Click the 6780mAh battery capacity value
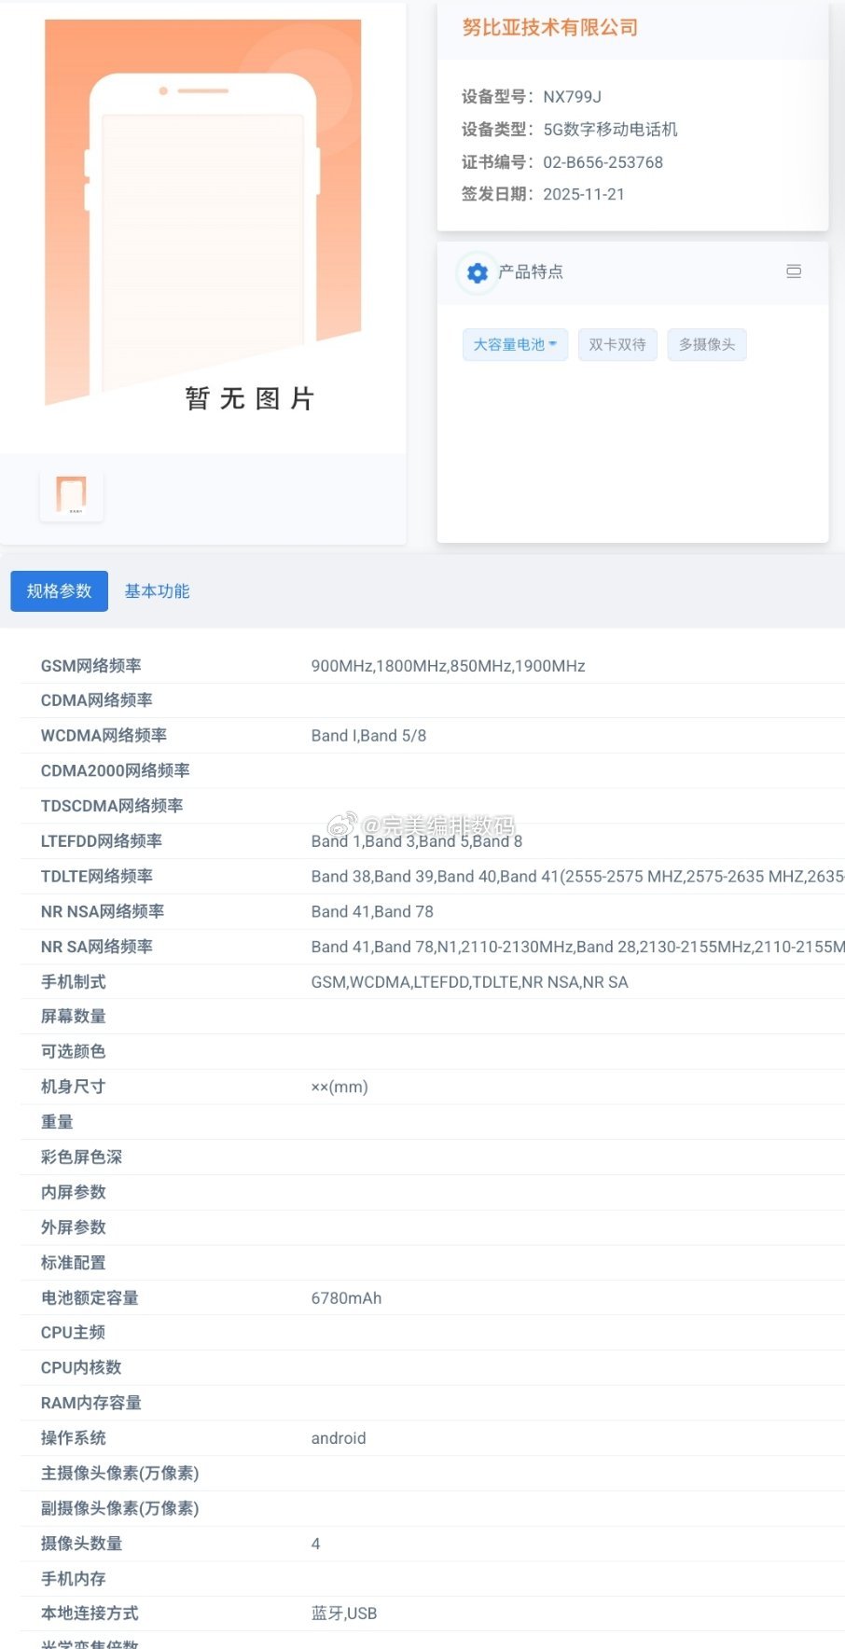845x1649 pixels. [x=346, y=1298]
